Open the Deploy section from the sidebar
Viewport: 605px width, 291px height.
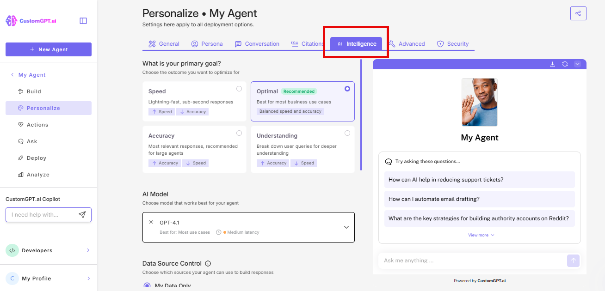coord(36,158)
